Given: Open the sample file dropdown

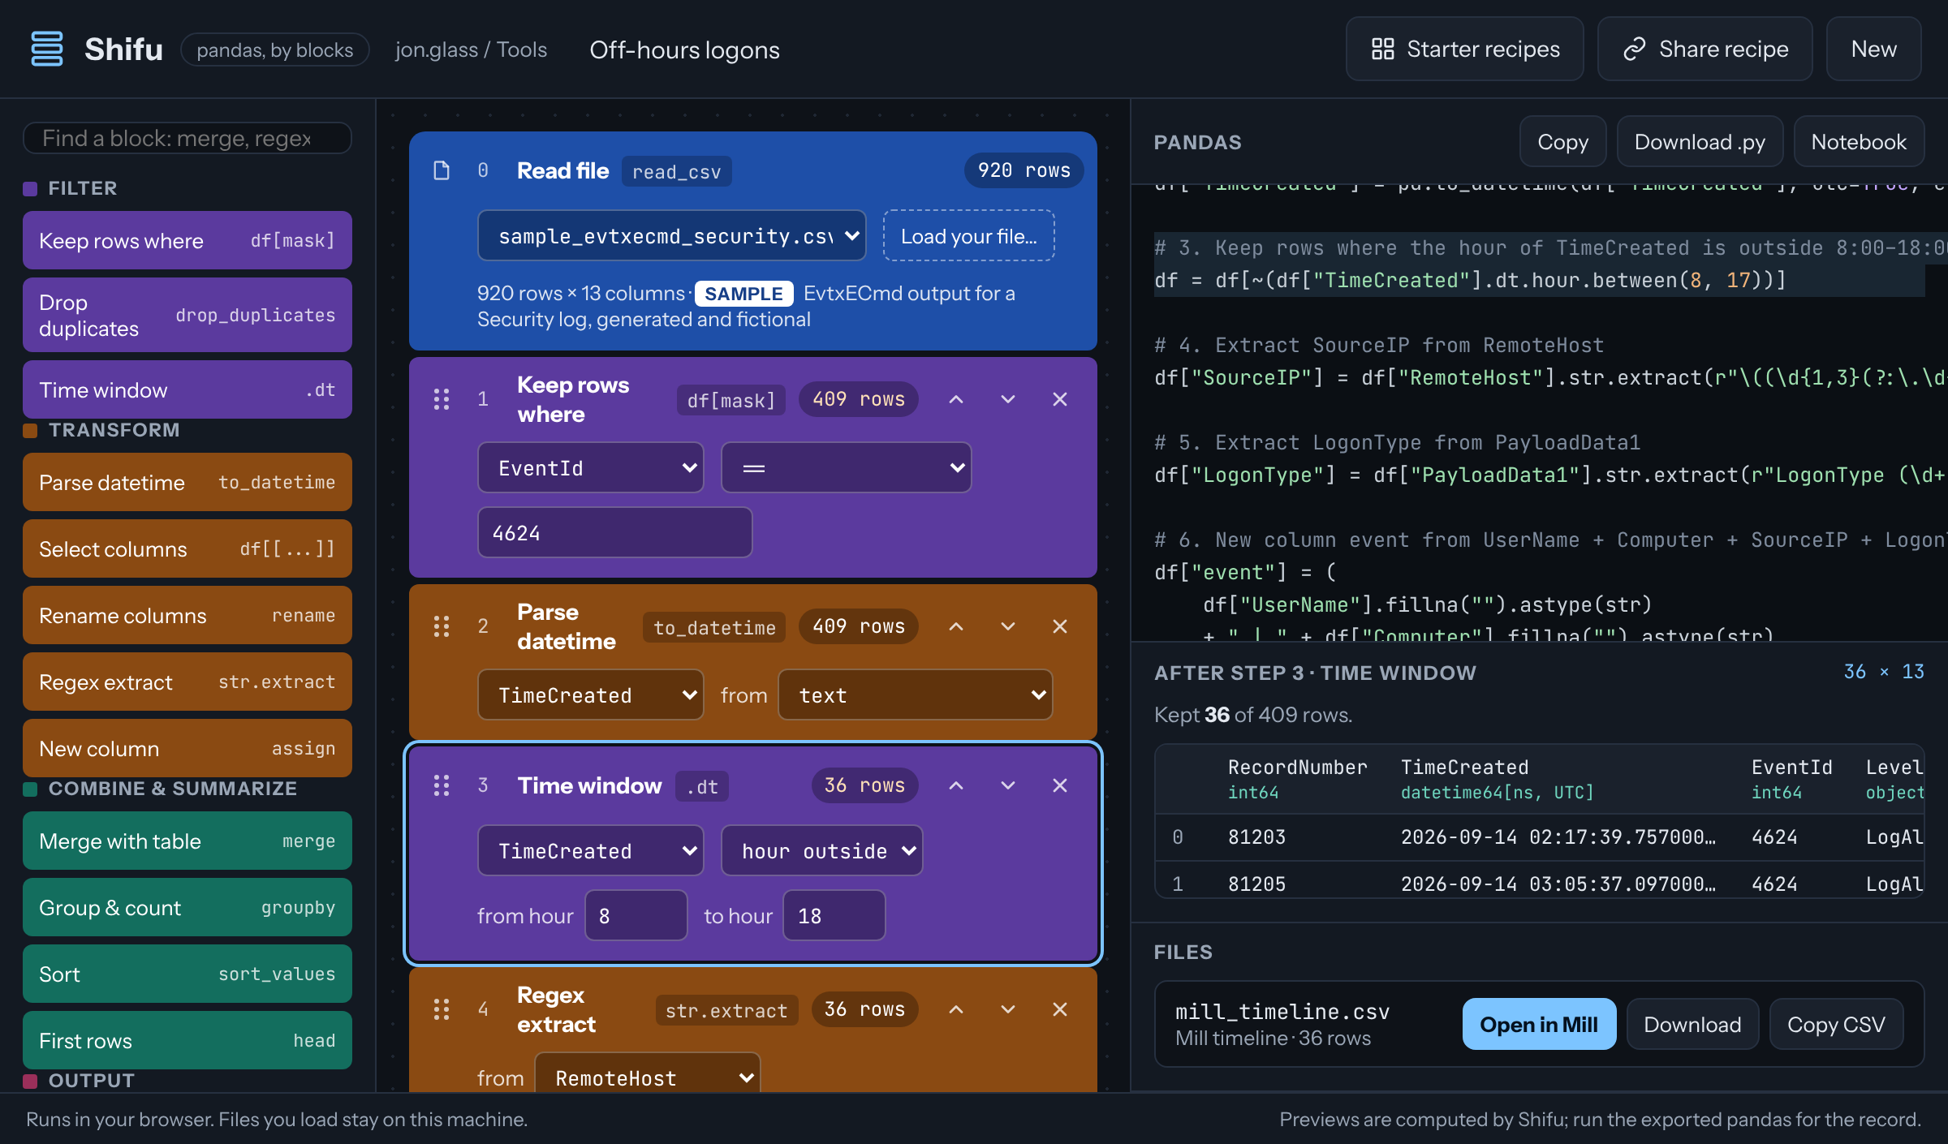Looking at the screenshot, I should point(672,236).
